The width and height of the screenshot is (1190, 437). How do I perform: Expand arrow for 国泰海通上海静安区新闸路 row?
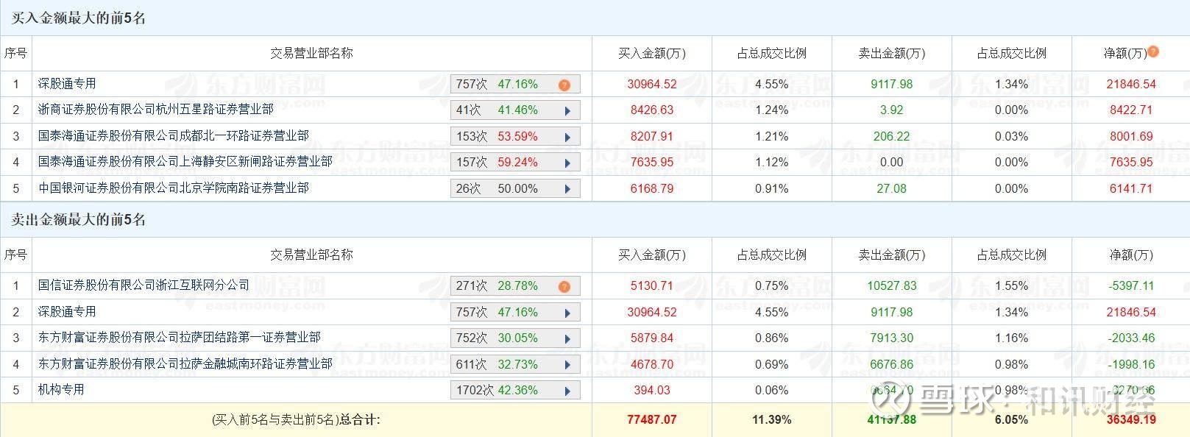[x=567, y=163]
